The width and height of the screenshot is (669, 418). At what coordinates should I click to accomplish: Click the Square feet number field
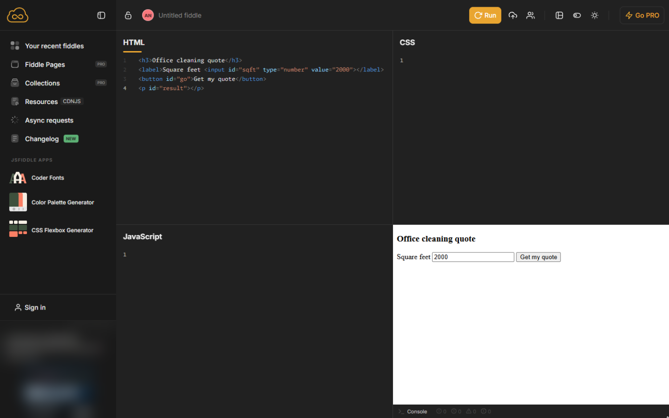[x=473, y=257]
